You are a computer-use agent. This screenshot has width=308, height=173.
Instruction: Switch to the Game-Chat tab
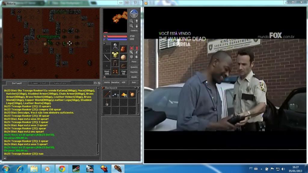pyautogui.click(x=38, y=83)
